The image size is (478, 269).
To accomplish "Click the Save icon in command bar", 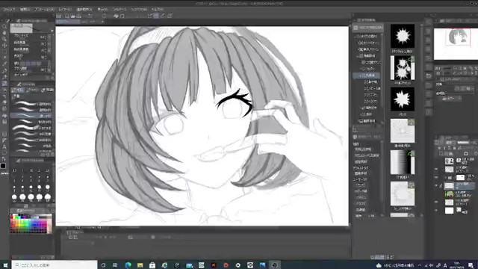I will tap(79, 16).
